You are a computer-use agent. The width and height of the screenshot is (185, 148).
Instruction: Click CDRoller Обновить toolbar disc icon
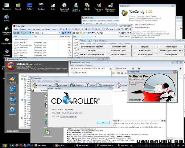pyautogui.click(x=72, y=85)
